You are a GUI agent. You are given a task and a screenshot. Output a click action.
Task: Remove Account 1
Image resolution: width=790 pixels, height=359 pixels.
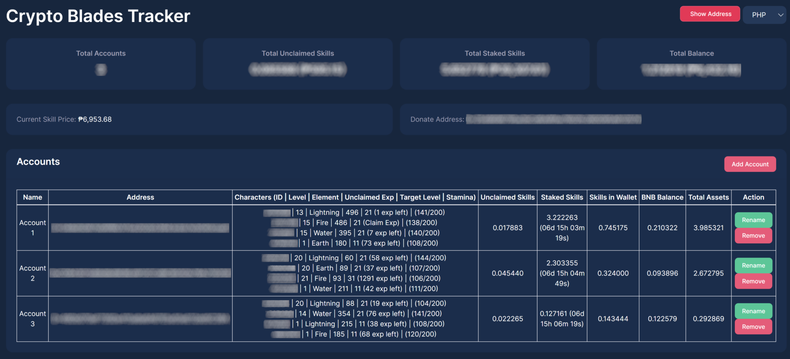753,236
